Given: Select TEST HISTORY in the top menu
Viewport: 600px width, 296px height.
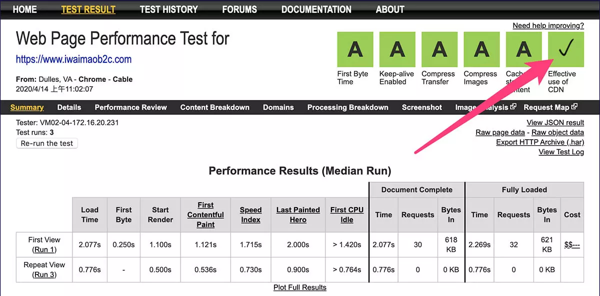Looking at the screenshot, I should (x=168, y=9).
